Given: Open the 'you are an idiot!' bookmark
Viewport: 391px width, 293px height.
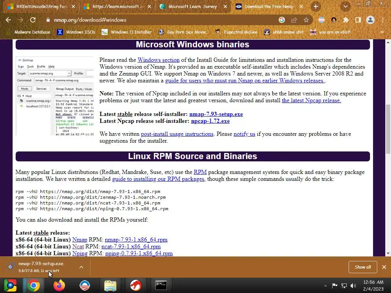Looking at the screenshot, I should [330, 32].
